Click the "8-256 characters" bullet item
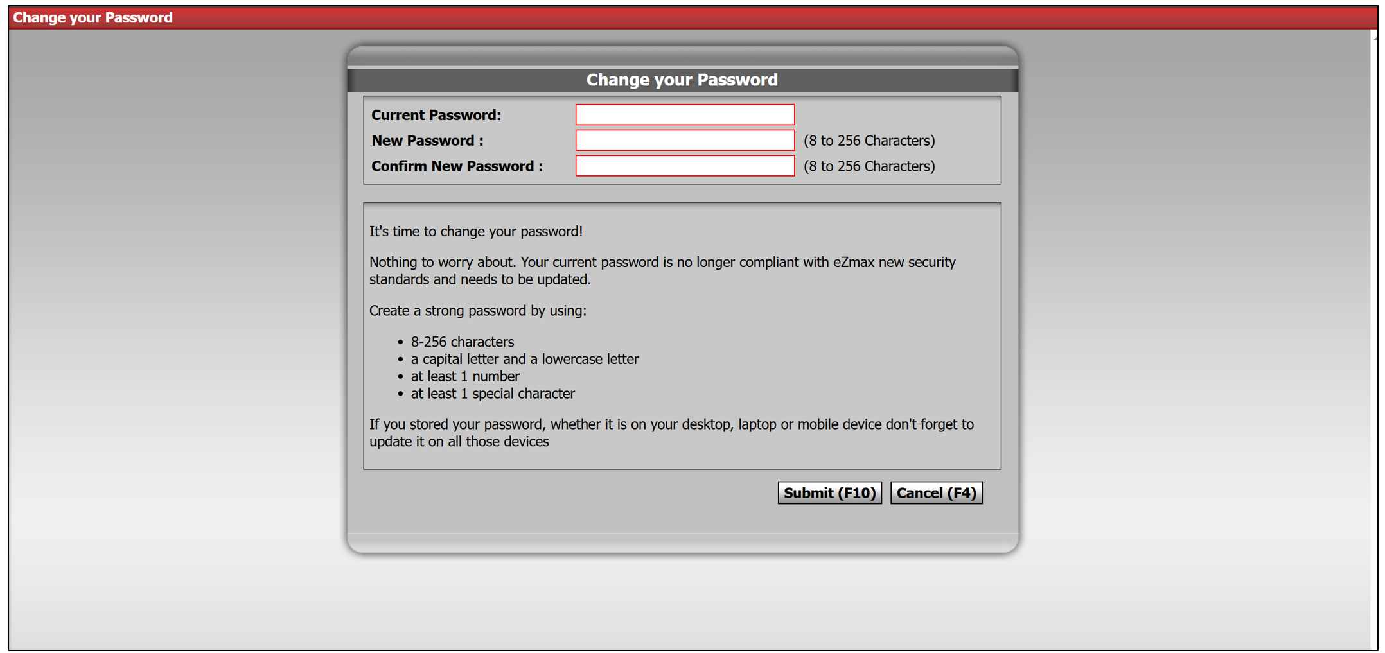Viewport: 1385px width, 653px height. pyautogui.click(x=463, y=342)
